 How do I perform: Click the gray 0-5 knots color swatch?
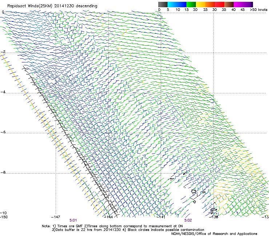(x=163, y=4)
